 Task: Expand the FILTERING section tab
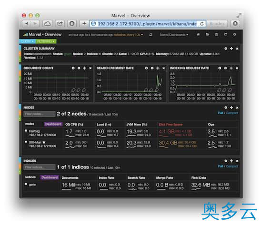click(x=46, y=41)
